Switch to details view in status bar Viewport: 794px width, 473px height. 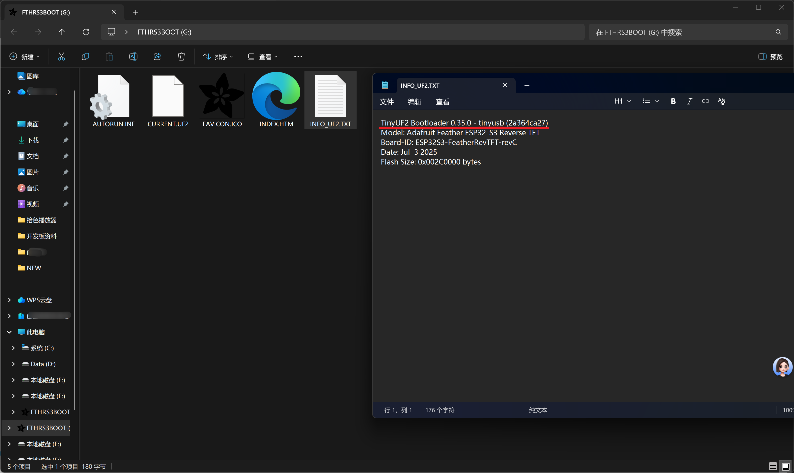point(773,466)
